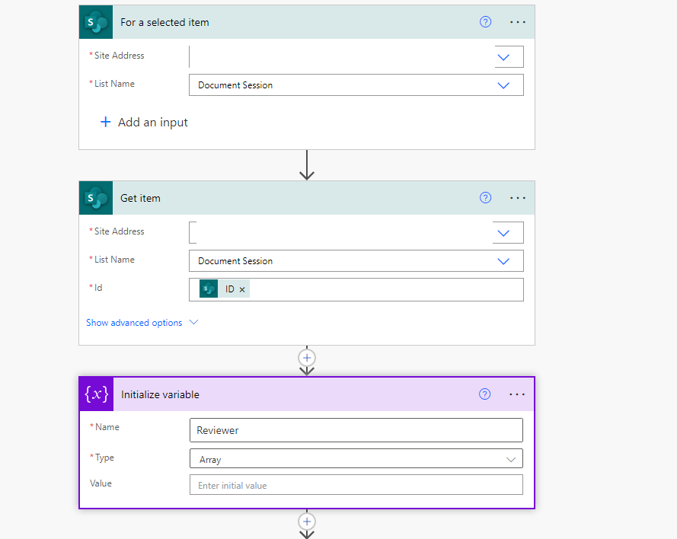
Task: Click the Value field to enter initial value
Action: (x=356, y=485)
